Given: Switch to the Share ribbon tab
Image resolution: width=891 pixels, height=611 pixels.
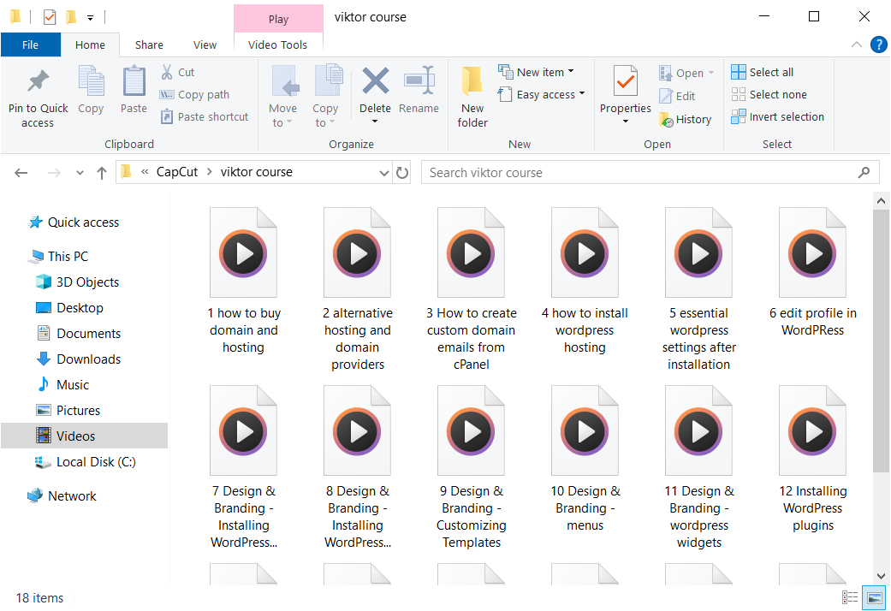Looking at the screenshot, I should point(150,44).
